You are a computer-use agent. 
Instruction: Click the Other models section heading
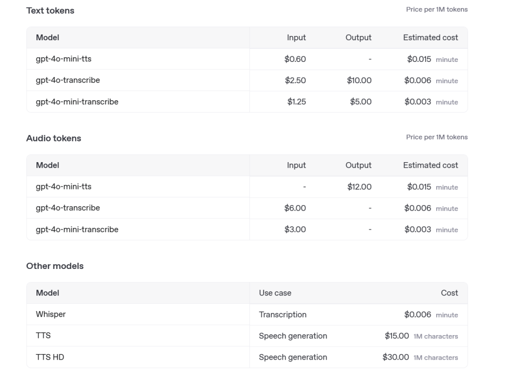(55, 266)
